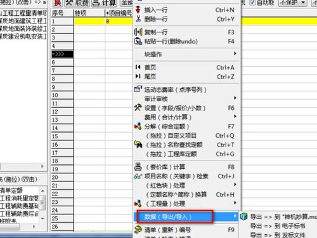Click the lower-left list vertical scrollbar thumb

tap(42, 202)
